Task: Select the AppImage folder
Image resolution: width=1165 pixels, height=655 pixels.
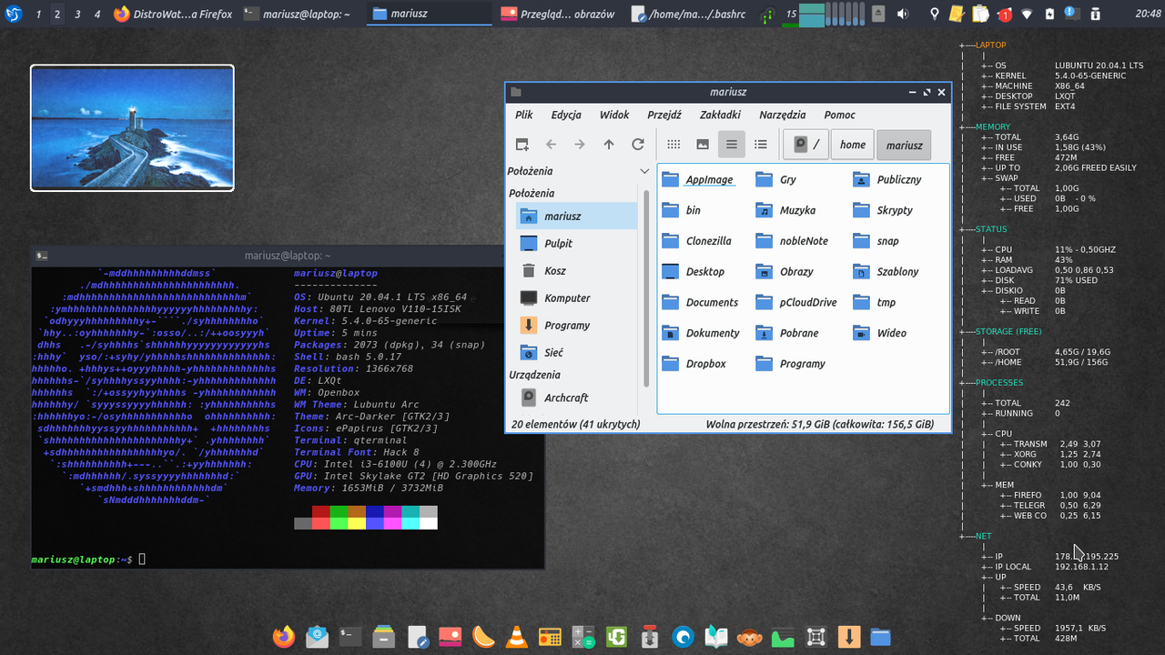Action: pos(697,180)
